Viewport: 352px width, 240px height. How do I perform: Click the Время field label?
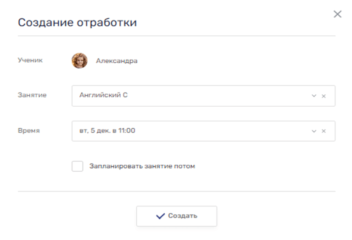pos(28,131)
